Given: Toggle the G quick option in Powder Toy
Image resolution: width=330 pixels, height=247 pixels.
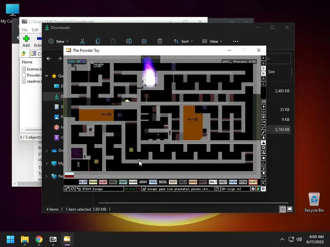Looking at the screenshot, I should [x=263, y=63].
